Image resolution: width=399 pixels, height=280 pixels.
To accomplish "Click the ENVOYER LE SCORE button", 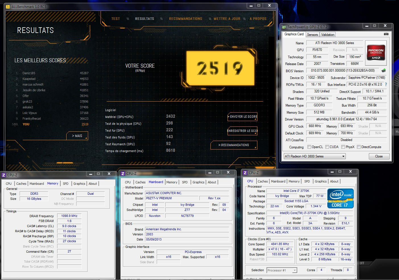I will point(242,117).
